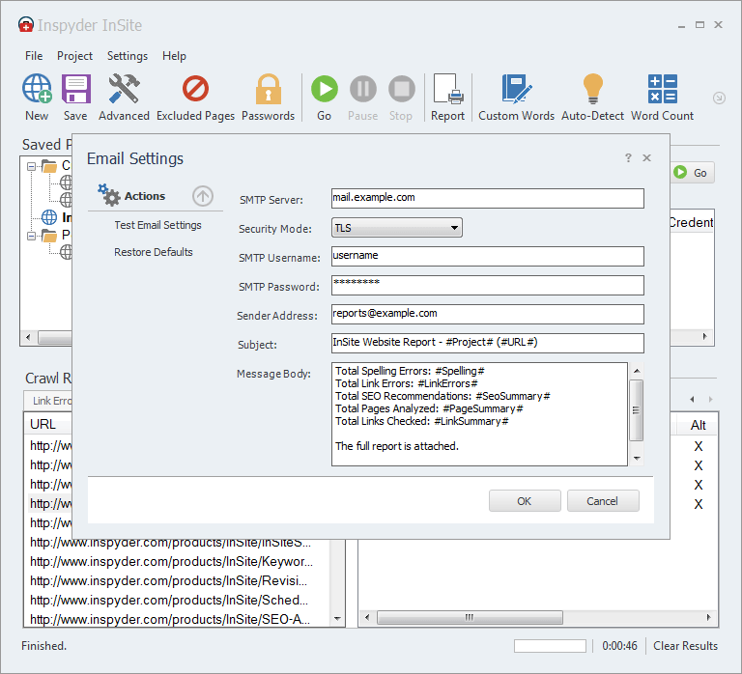This screenshot has width=742, height=674.
Task: Click Actions panel collapse arrow icon
Action: 203,196
